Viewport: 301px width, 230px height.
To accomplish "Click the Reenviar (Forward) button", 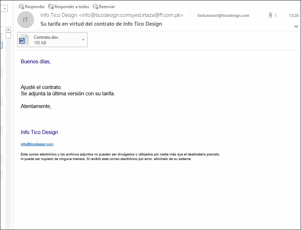I will 104,7.
